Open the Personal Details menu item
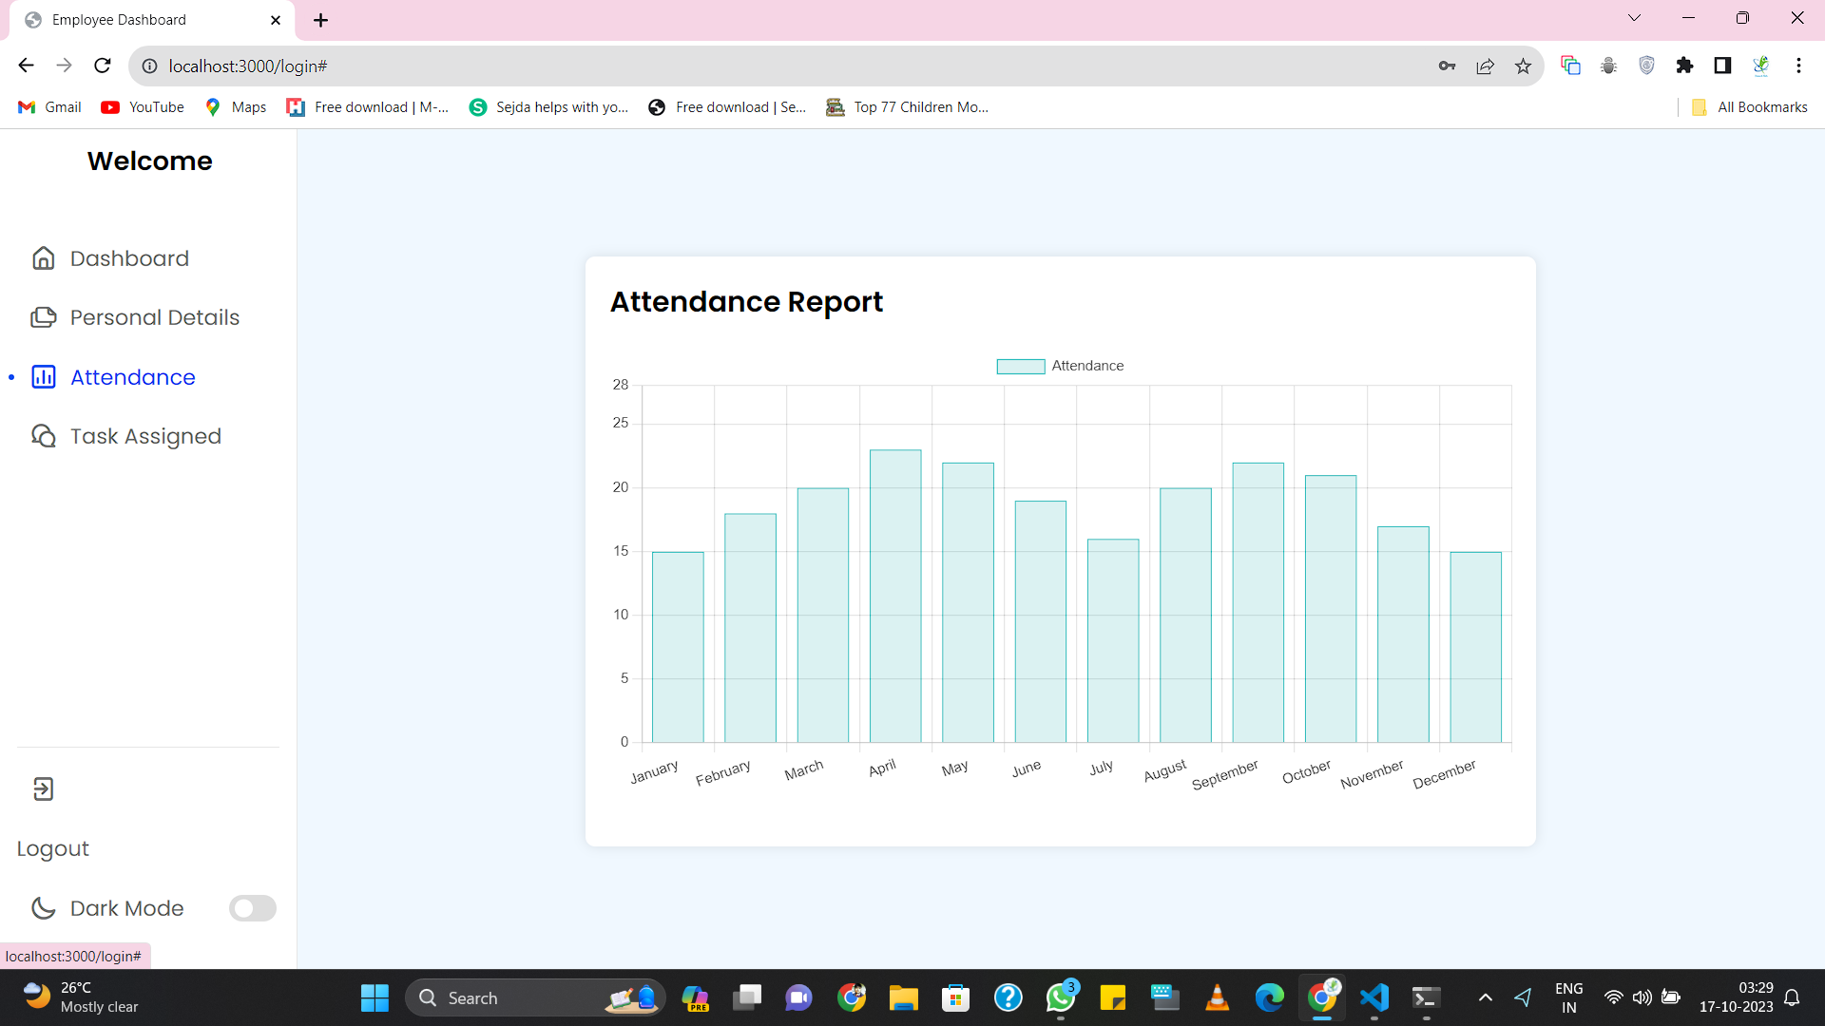The image size is (1825, 1026). tap(154, 317)
